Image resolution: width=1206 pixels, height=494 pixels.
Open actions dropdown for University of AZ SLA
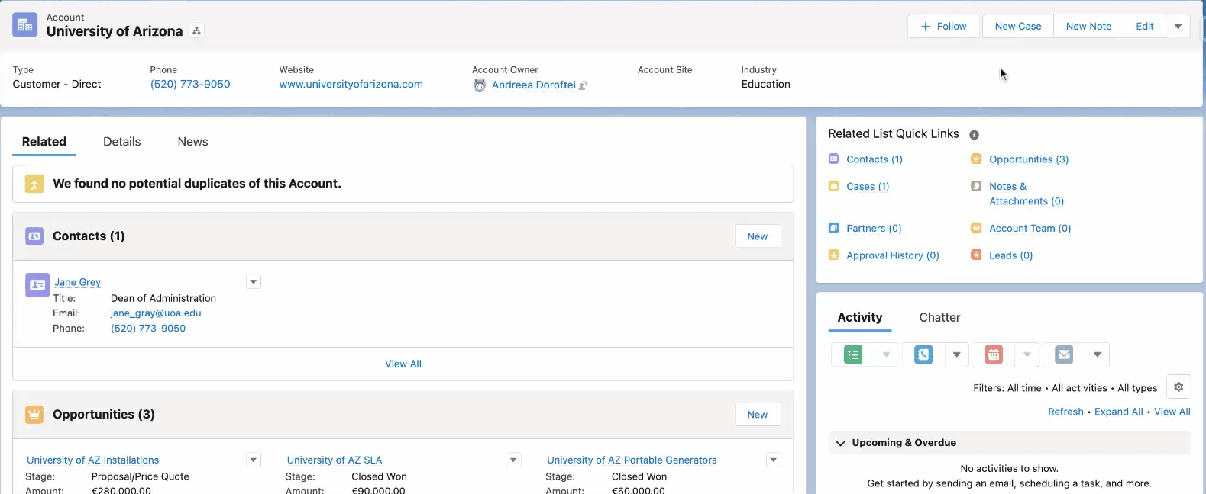[x=514, y=460]
